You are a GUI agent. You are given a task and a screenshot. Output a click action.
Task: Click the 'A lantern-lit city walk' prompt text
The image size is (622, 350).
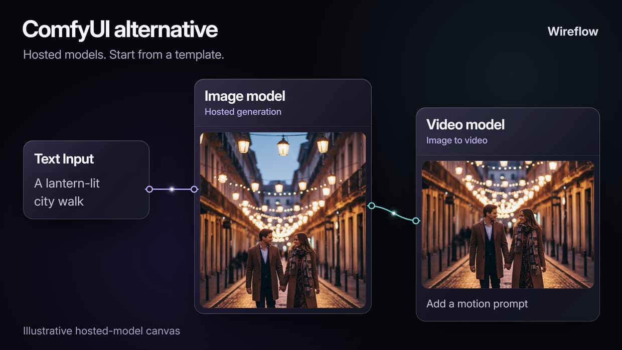tap(67, 193)
